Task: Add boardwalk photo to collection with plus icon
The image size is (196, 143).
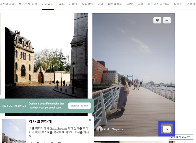Action: (x=167, y=20)
